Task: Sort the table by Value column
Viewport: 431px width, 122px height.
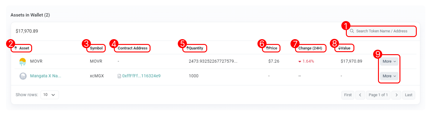Action: point(340,48)
